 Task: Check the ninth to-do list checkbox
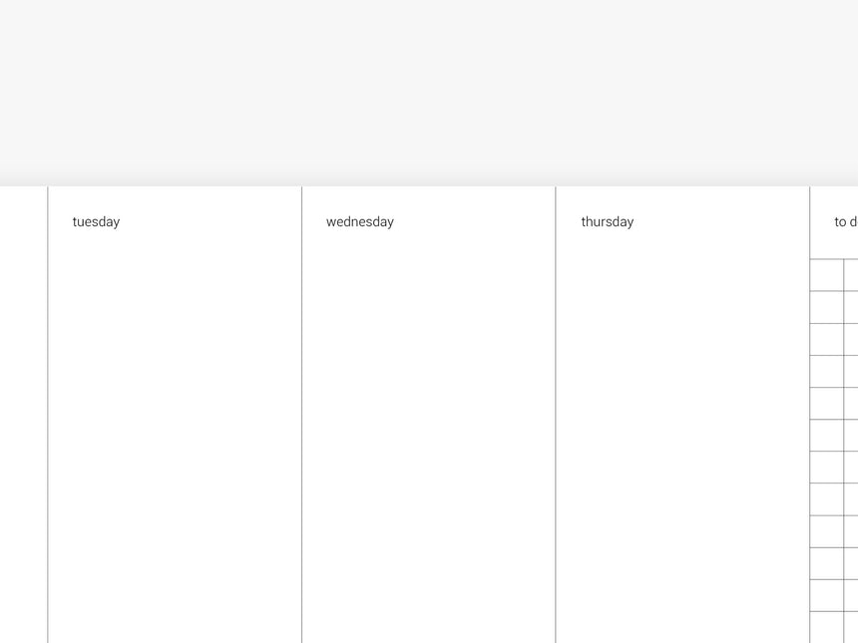click(827, 531)
